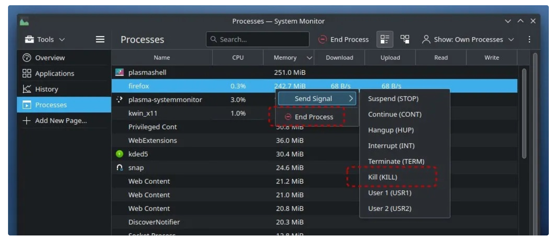Screen dimensions: 553x240
Task: Sort by the Write column header
Action: coord(492,58)
